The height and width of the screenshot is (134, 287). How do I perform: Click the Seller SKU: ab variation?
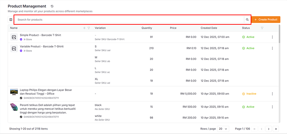point(102,61)
